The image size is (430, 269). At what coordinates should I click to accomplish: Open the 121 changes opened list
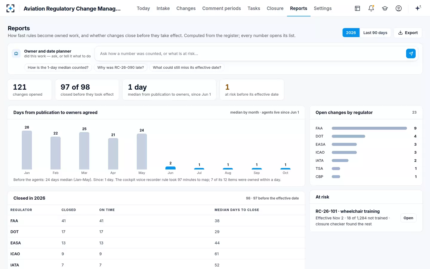pyautogui.click(x=30, y=90)
